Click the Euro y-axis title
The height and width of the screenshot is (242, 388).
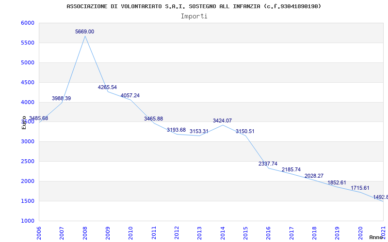[x=24, y=122]
